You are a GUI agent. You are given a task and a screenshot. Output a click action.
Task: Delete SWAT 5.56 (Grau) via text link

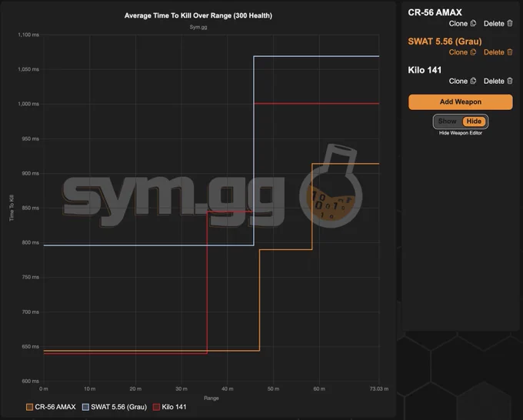coord(494,52)
